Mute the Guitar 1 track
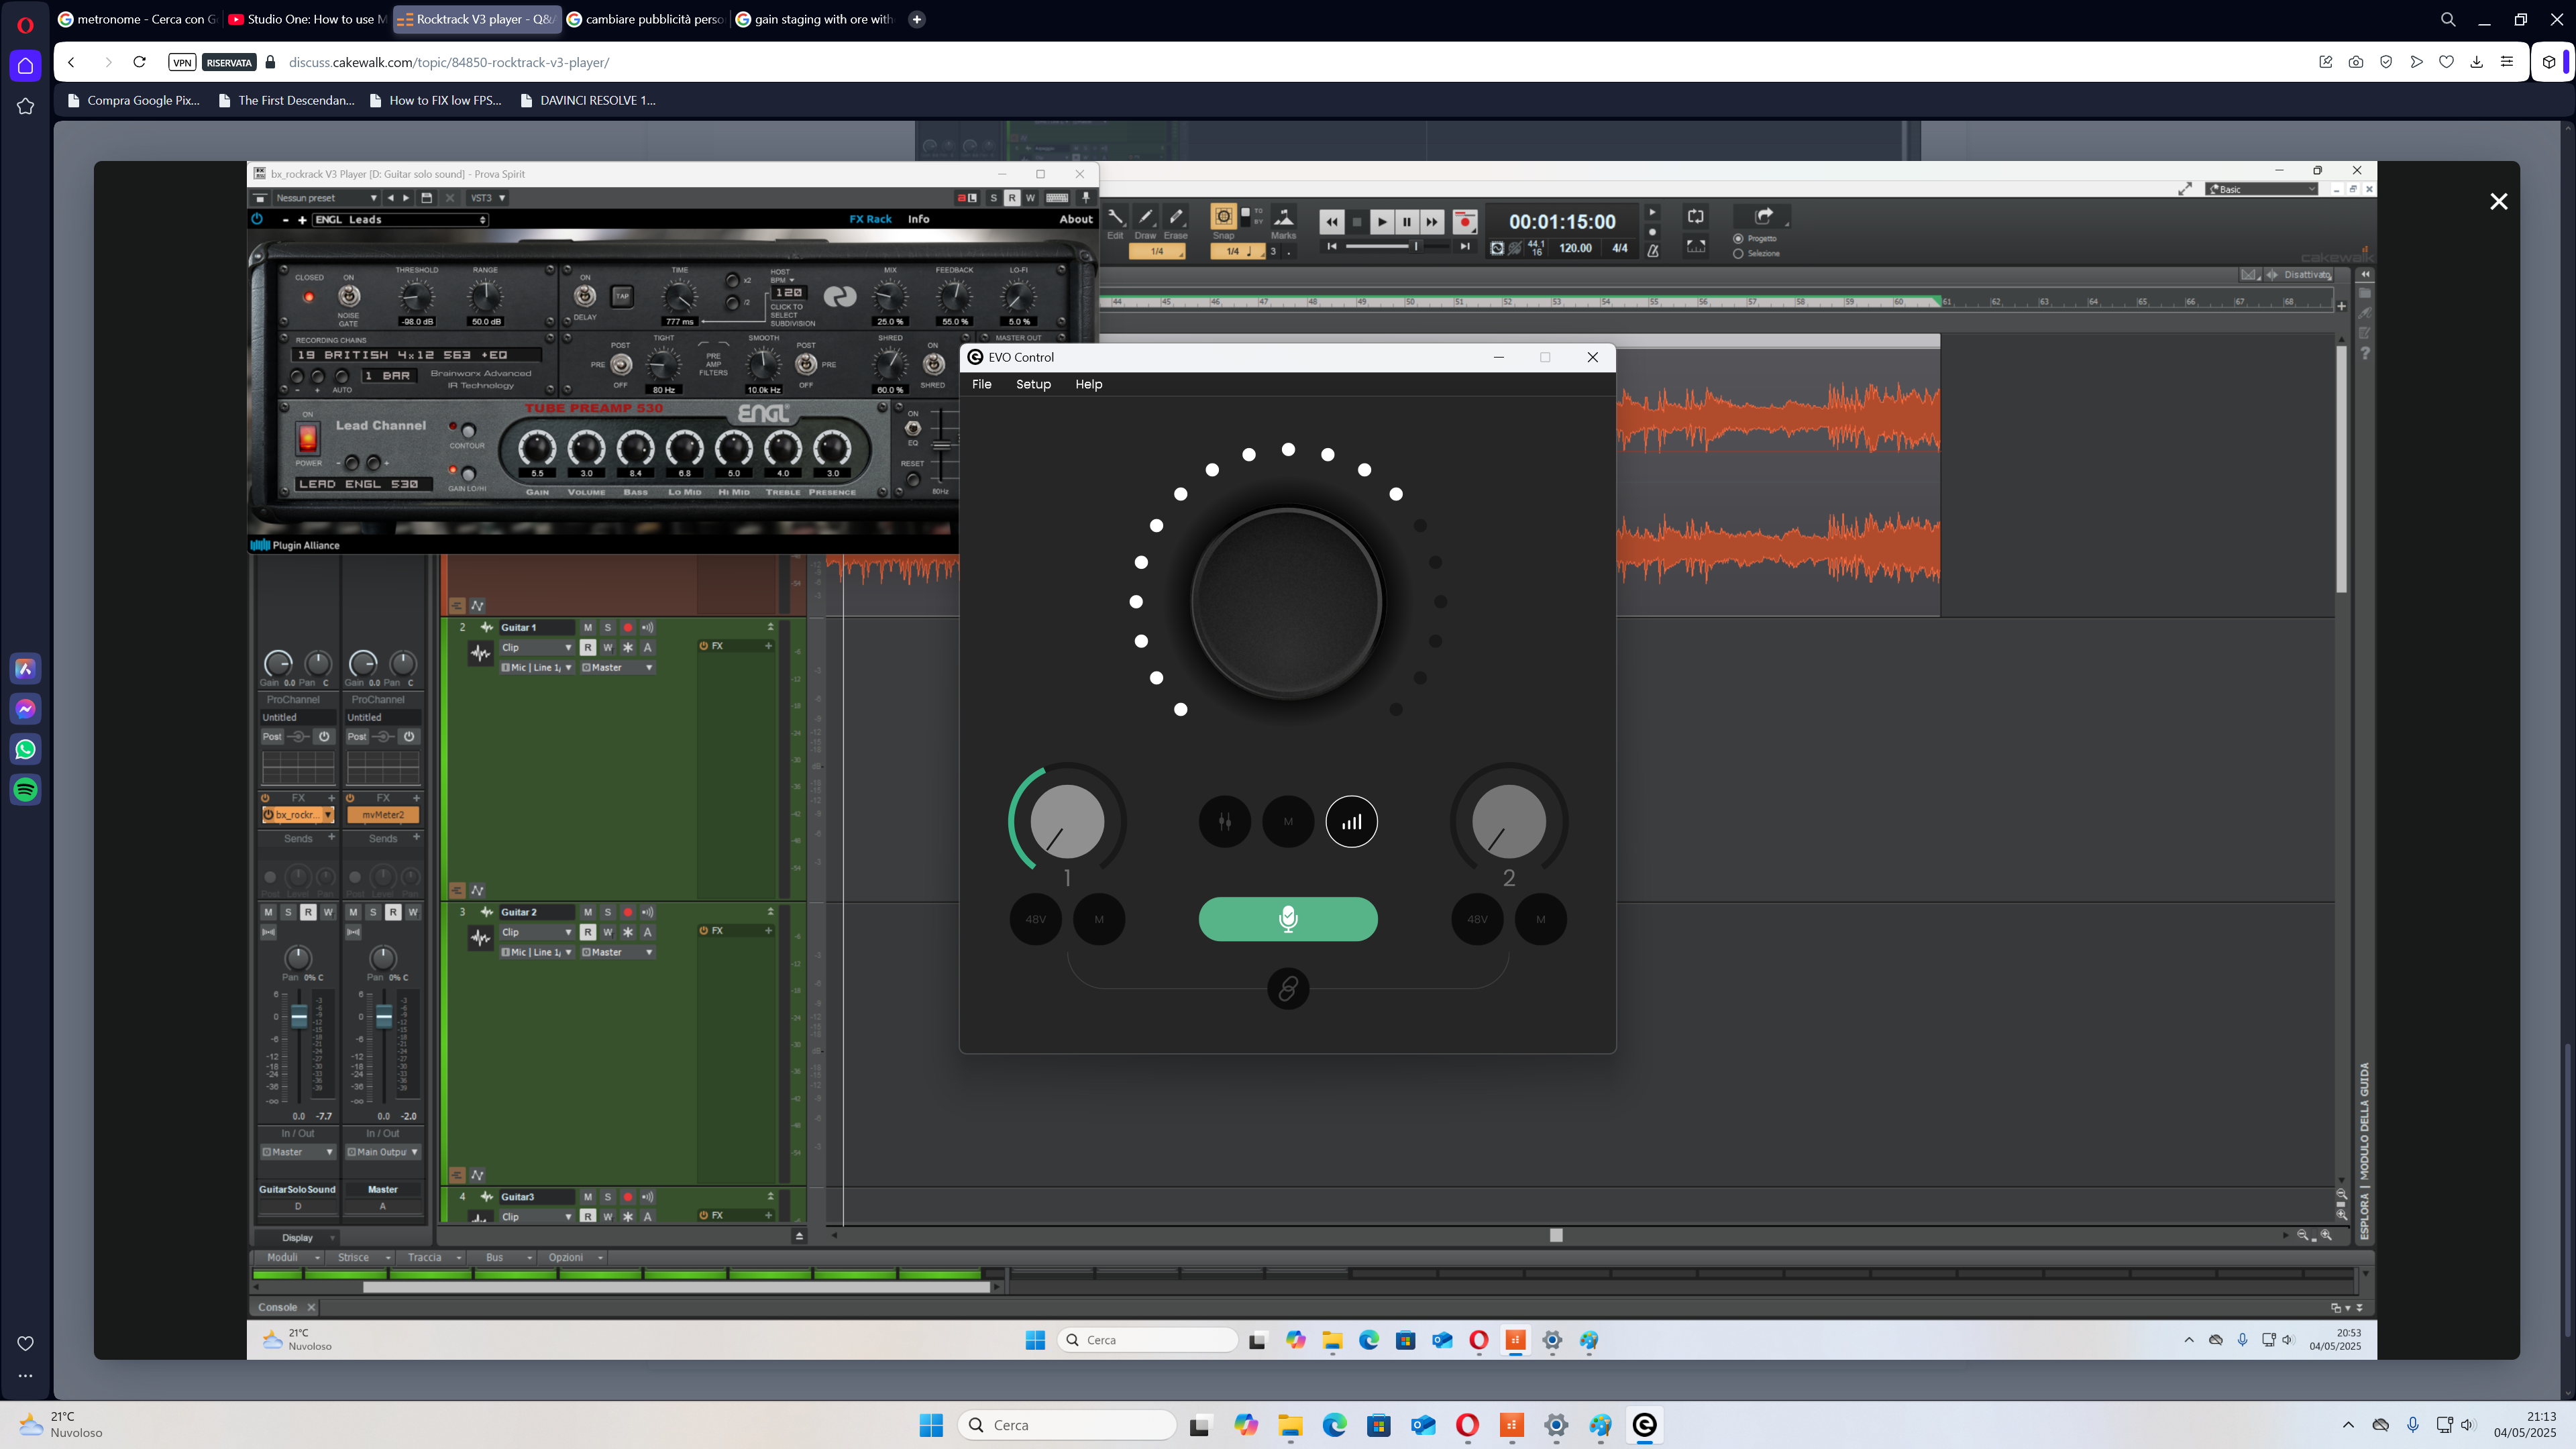The image size is (2576, 1449). [x=588, y=627]
